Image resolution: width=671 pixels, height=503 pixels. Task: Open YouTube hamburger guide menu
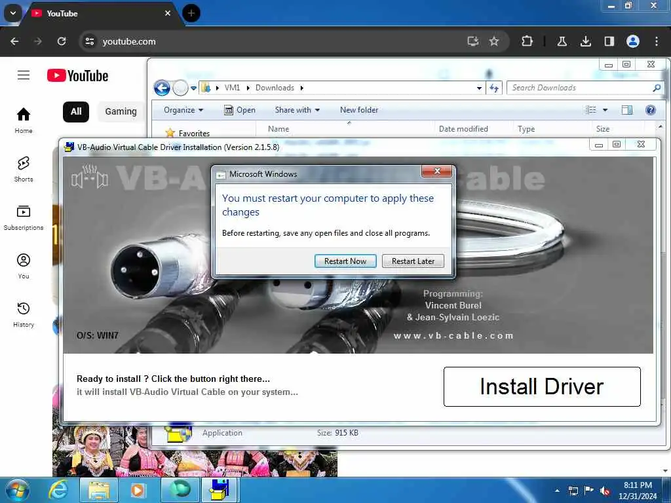24,75
